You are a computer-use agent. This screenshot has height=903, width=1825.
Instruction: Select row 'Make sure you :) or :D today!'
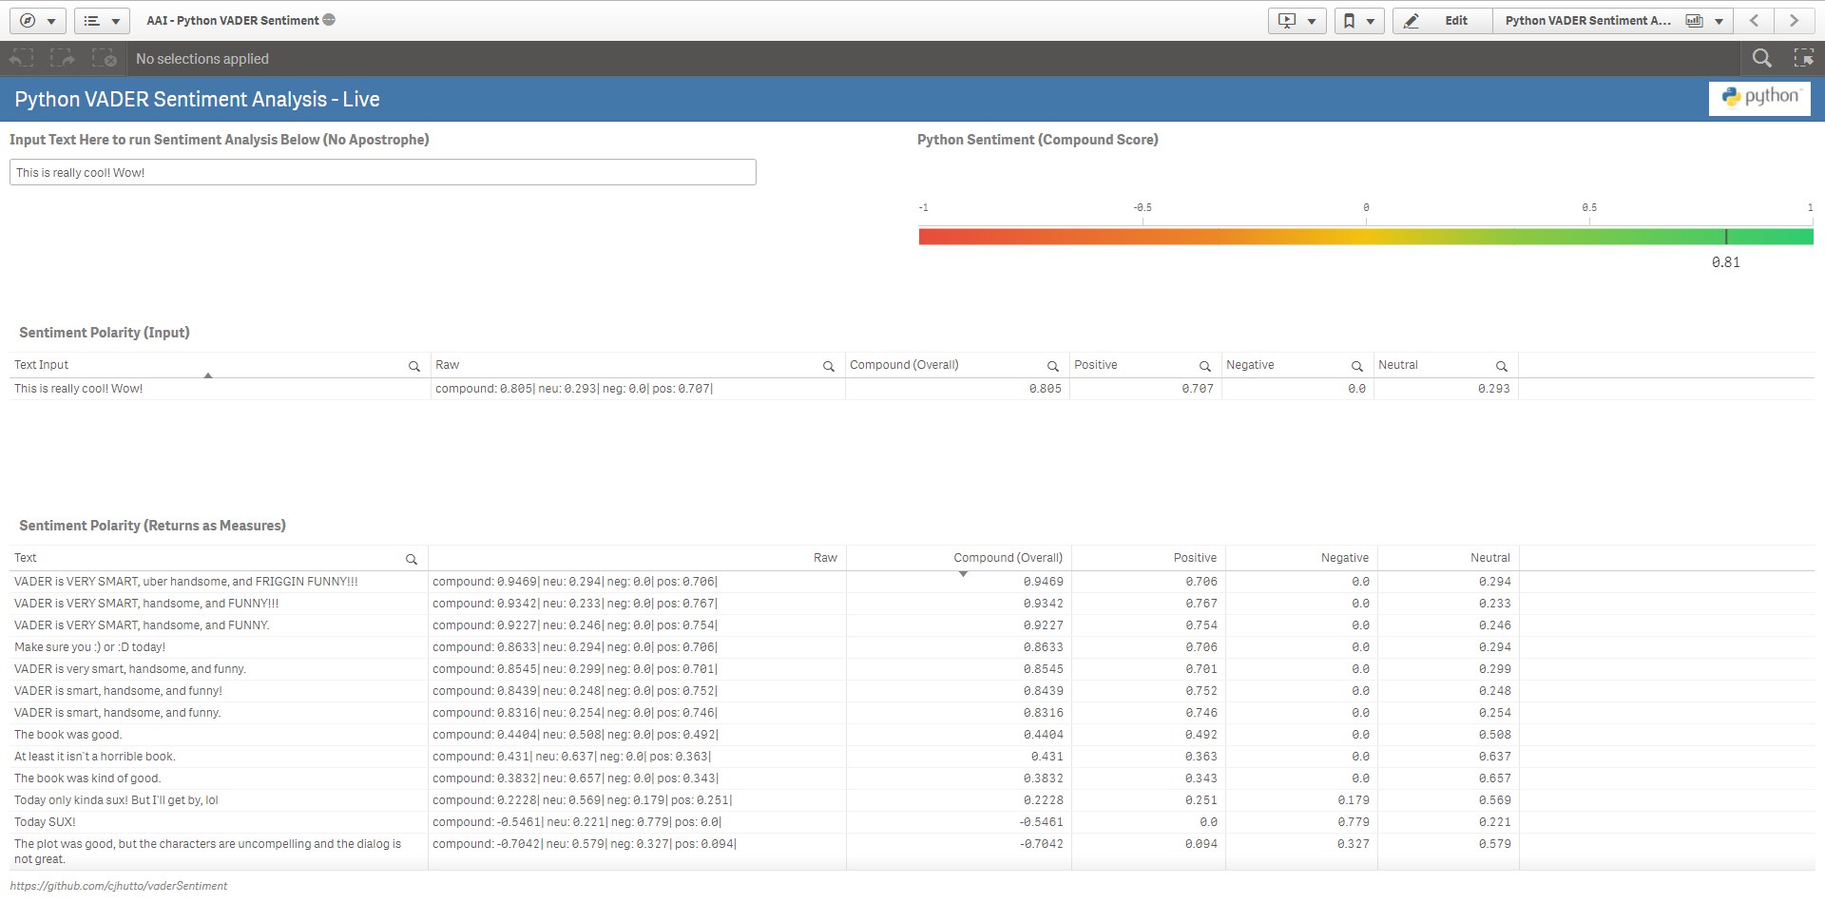point(219,647)
